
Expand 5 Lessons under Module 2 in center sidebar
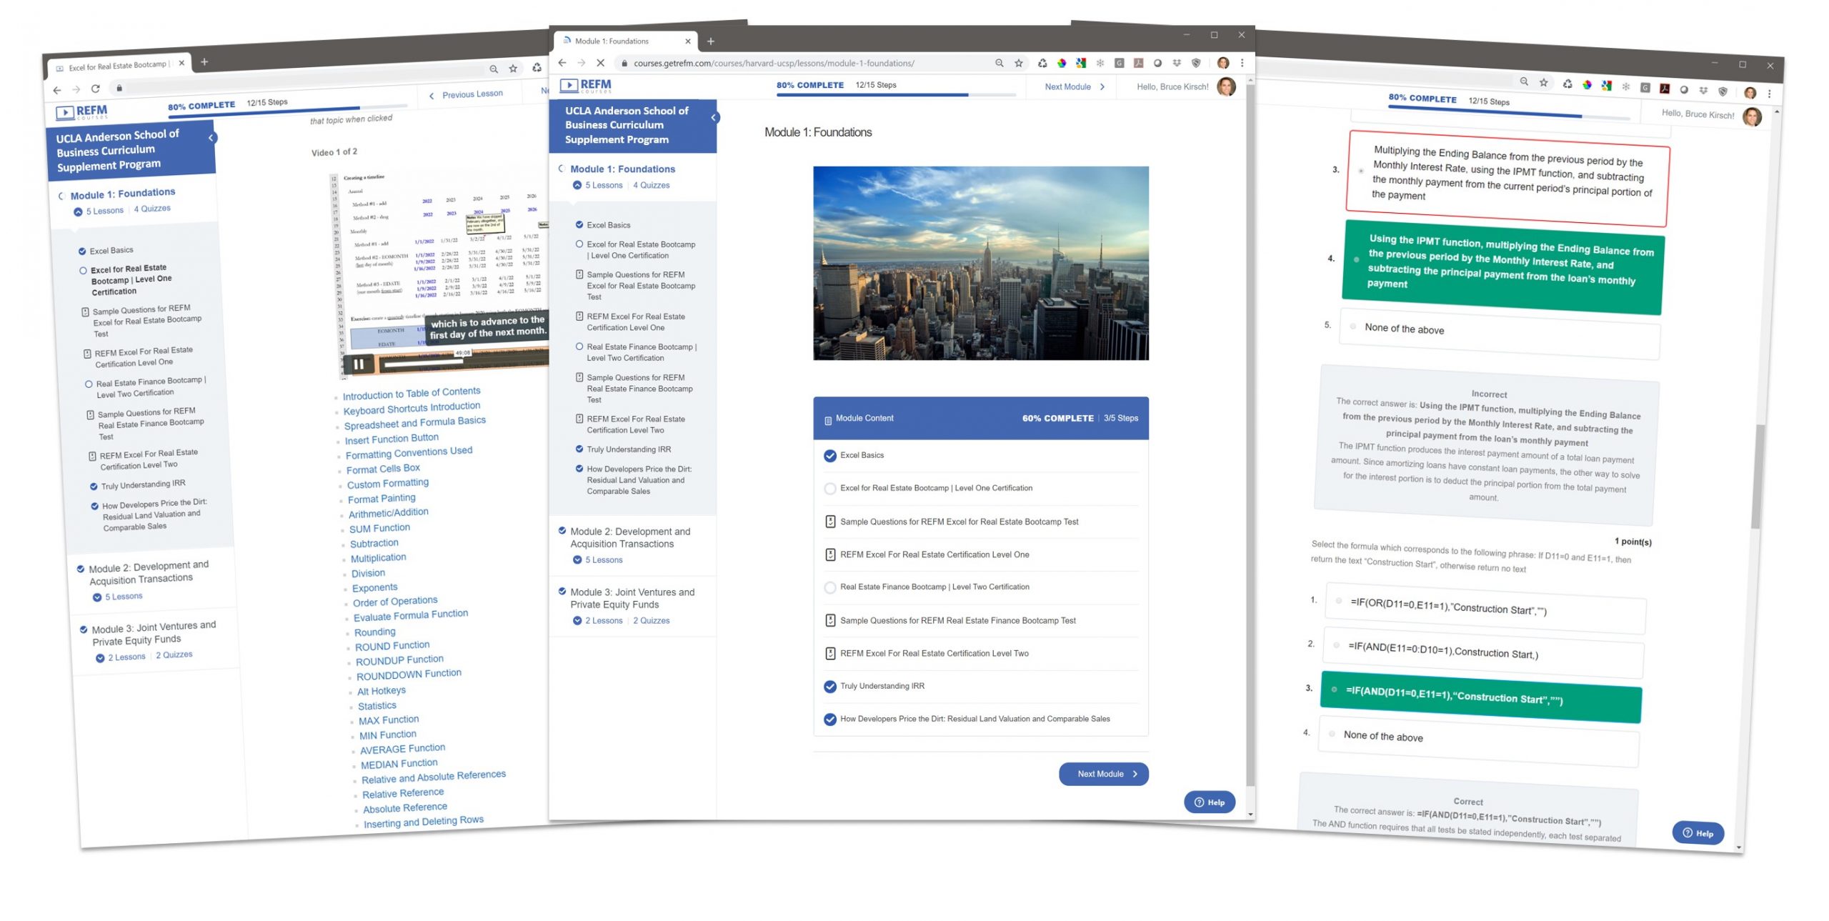(x=598, y=560)
